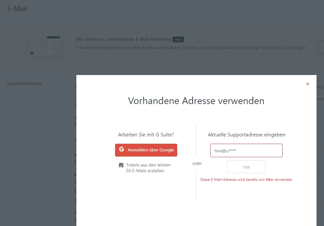Viewport: 324px width, 226px height.
Task: Click the email threading preview thumbnail
Action: point(45,46)
